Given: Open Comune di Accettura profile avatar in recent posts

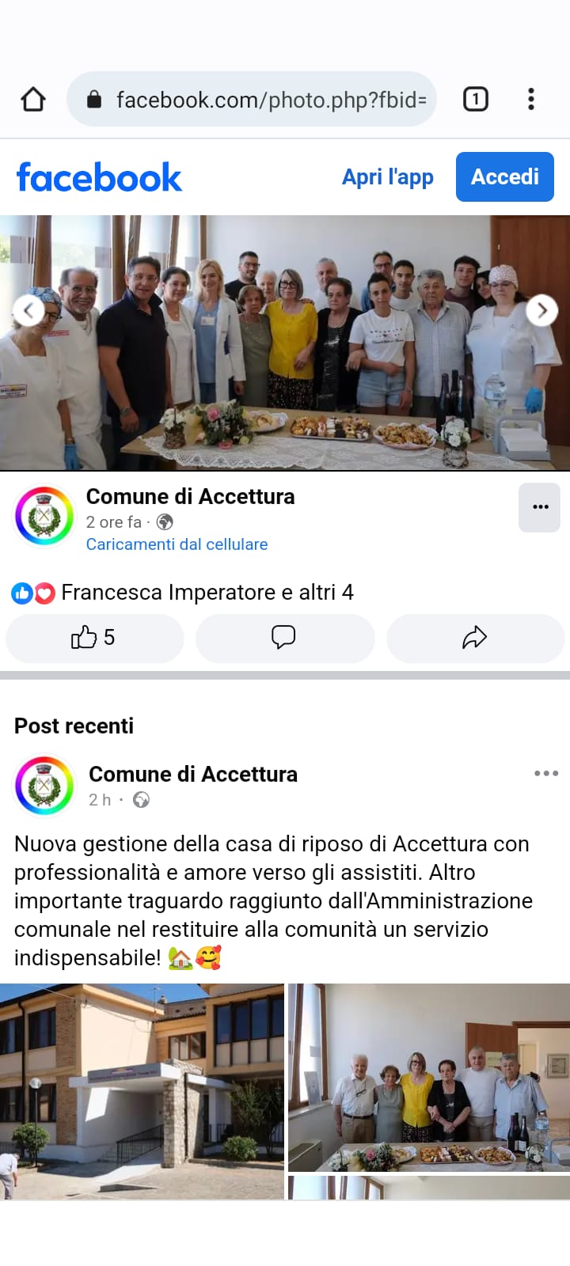Looking at the screenshot, I should point(44,785).
